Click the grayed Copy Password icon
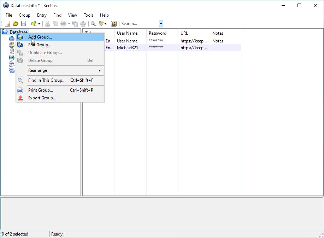Viewport: 324px width, 238px height. [x=55, y=24]
